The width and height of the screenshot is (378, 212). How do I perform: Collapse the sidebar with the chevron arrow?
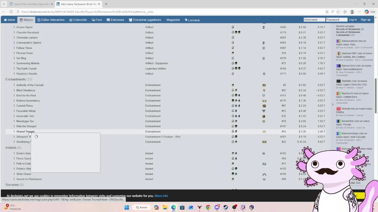tap(332, 104)
